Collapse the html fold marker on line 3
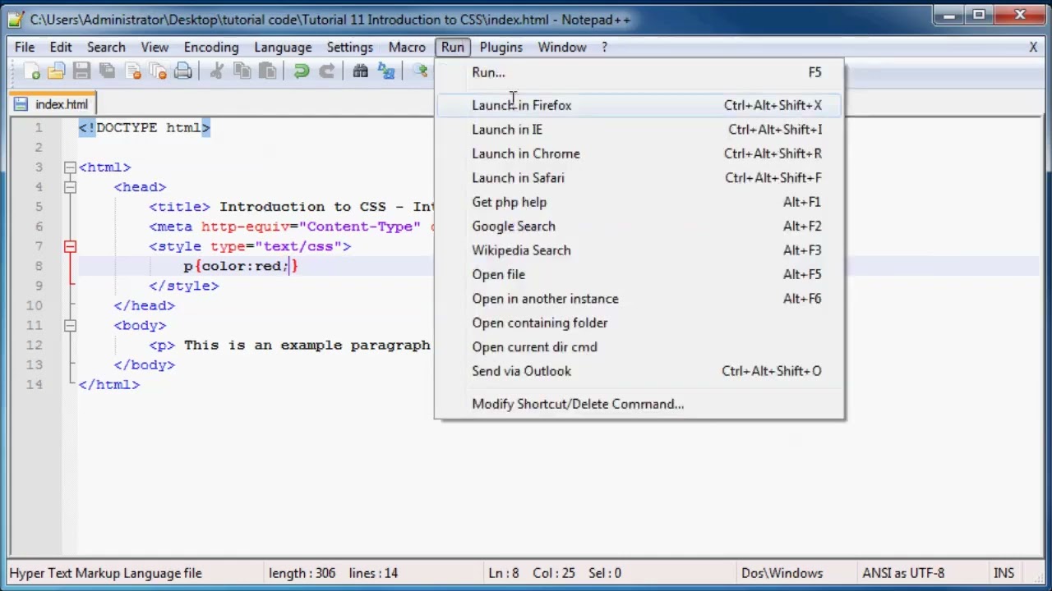 (70, 167)
